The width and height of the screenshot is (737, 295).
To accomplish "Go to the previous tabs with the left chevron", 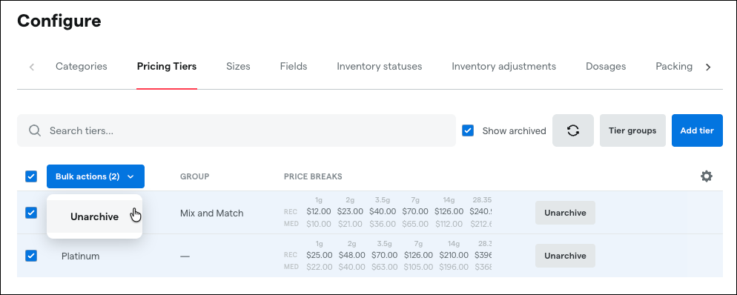I will tap(32, 67).
